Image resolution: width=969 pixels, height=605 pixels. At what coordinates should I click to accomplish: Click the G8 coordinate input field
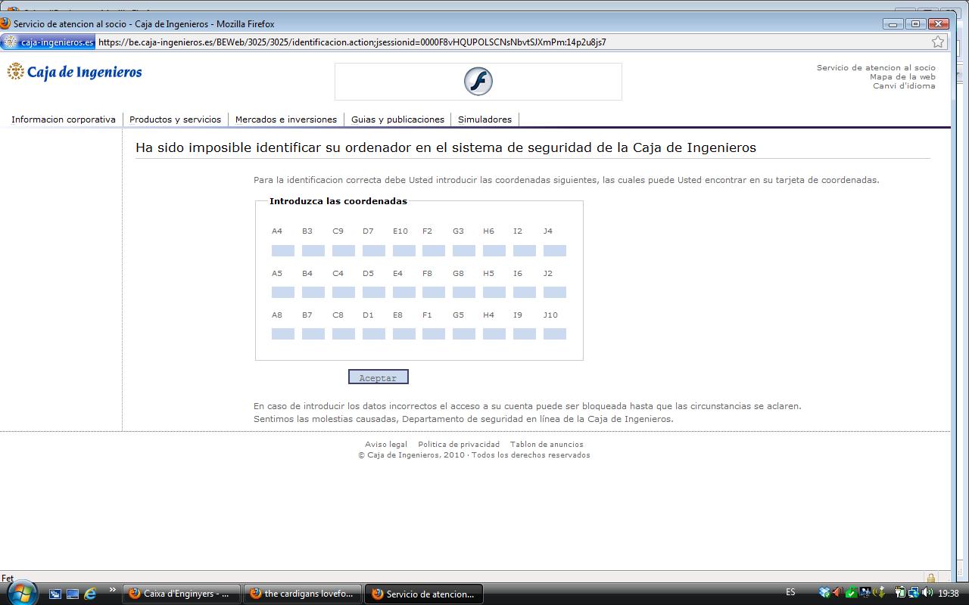click(464, 292)
